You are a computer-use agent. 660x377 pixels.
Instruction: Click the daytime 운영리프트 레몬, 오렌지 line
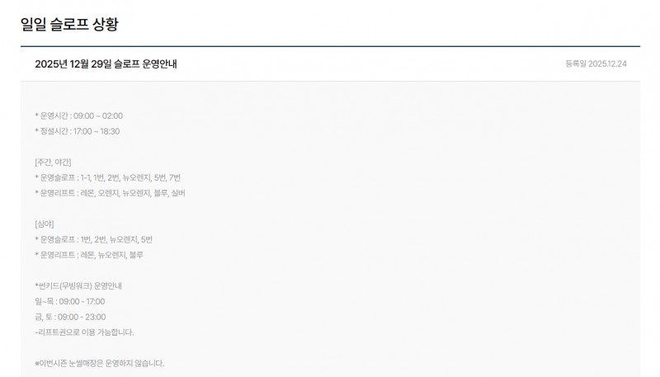110,193
